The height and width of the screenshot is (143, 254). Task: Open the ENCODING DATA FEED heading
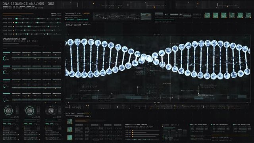tap(14, 39)
